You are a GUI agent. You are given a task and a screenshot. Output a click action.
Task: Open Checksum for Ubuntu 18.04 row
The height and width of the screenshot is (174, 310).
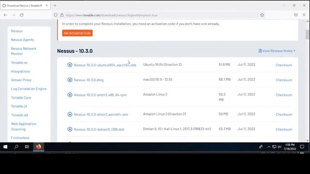[284, 65]
